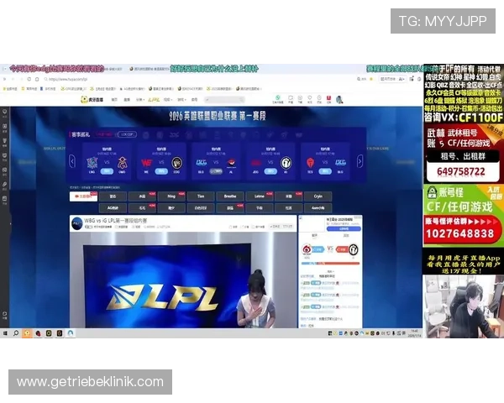Open the LPL item in Huya navigation
The height and width of the screenshot is (403, 504).
(x=154, y=100)
